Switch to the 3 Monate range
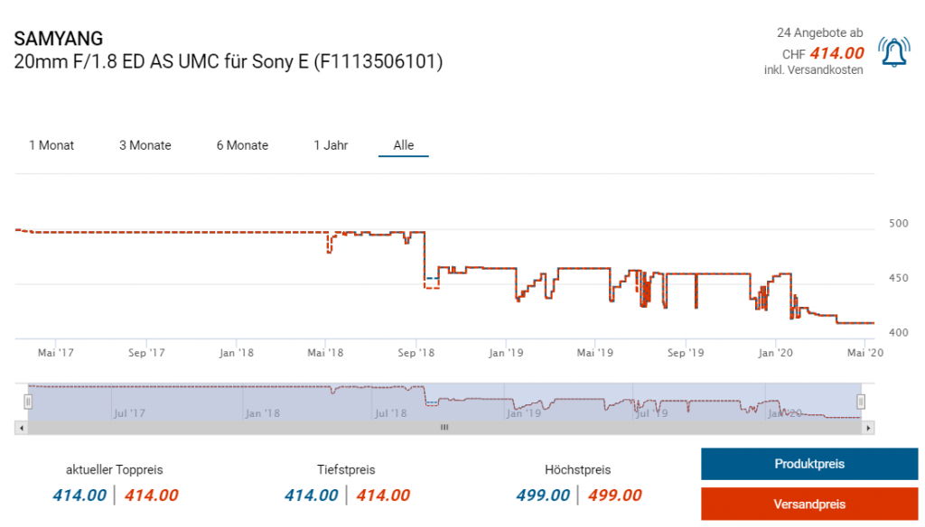Image resolution: width=925 pixels, height=527 pixels. point(145,145)
